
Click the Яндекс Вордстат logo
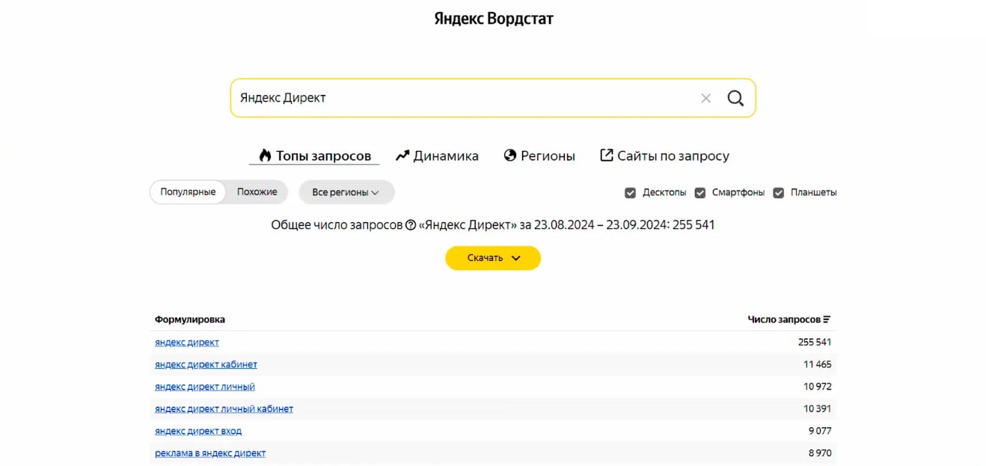493,19
